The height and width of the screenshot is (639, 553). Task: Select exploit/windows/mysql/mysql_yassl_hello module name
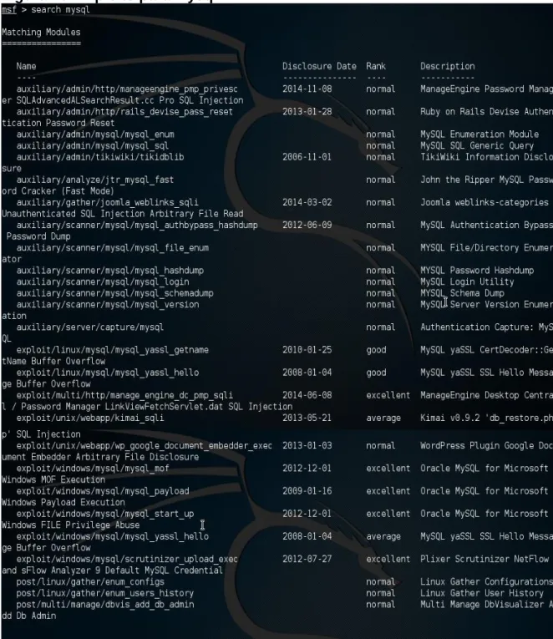pyautogui.click(x=113, y=537)
